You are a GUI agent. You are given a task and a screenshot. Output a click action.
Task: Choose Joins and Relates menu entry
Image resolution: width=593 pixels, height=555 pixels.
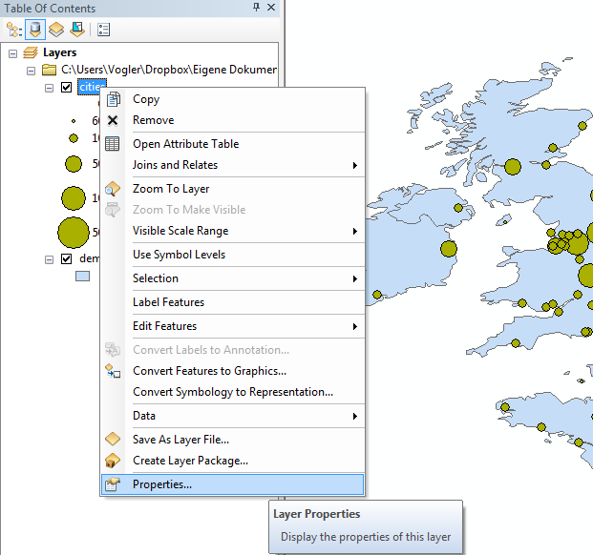(233, 165)
